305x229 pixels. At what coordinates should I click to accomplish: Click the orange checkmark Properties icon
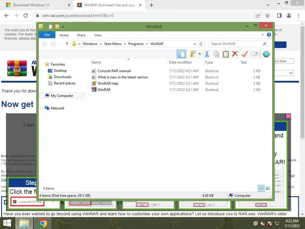(245, 54)
